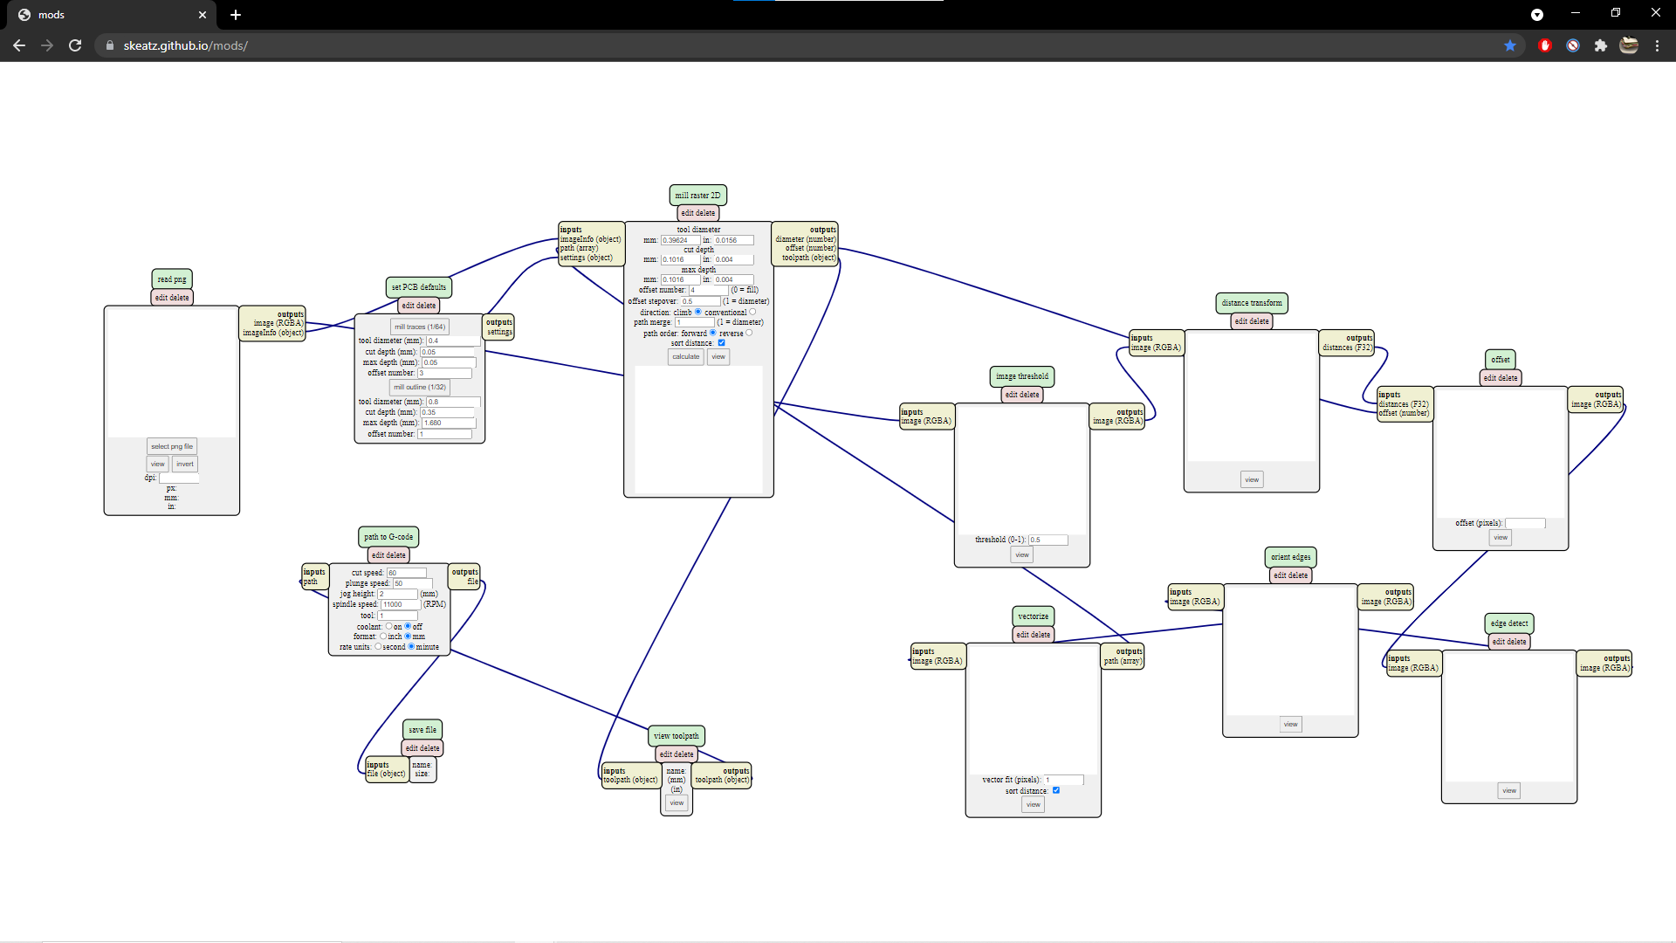
Task: Click the cut speed input field
Action: coord(406,573)
